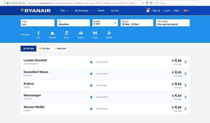
Task: Click the site info icon in address bar
Action: coord(5,3)
